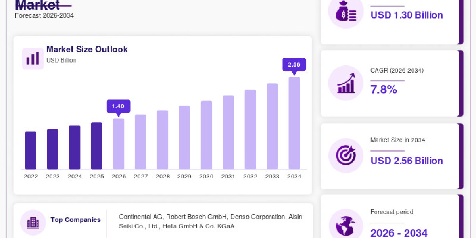Select the 2028 bar in the chart
Image resolution: width=476 pixels, height=238 pixels.
163,140
